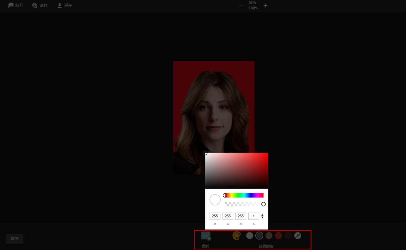406x250 pixels.
Task: Focus the R value field
Action: pyautogui.click(x=215, y=216)
